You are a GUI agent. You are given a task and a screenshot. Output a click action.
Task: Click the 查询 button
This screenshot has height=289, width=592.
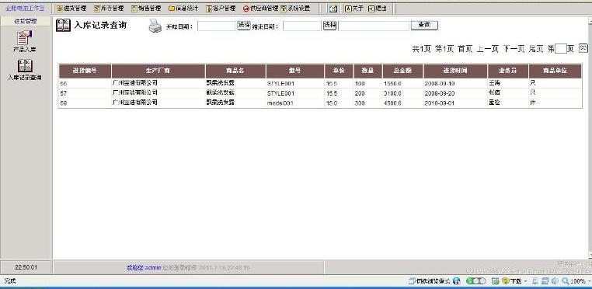click(424, 26)
